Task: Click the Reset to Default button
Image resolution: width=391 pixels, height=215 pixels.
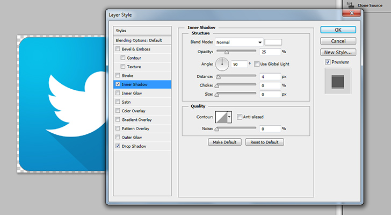Action: coord(264,142)
